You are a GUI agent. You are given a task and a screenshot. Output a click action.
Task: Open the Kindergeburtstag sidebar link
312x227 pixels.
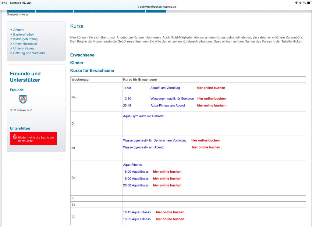tap(25, 39)
